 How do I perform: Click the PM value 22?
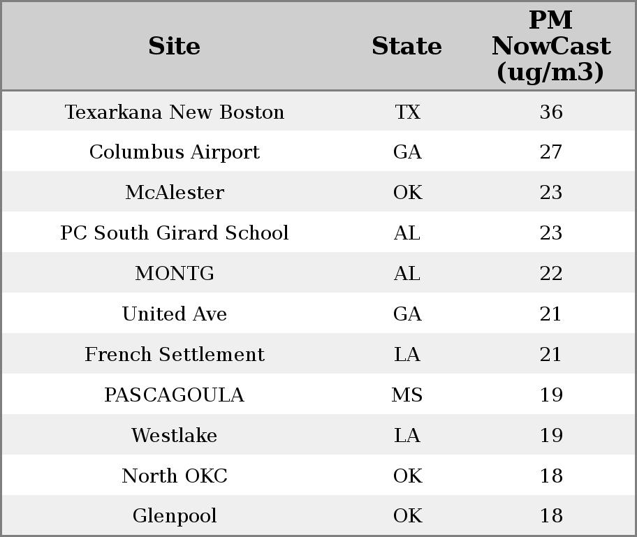(551, 273)
